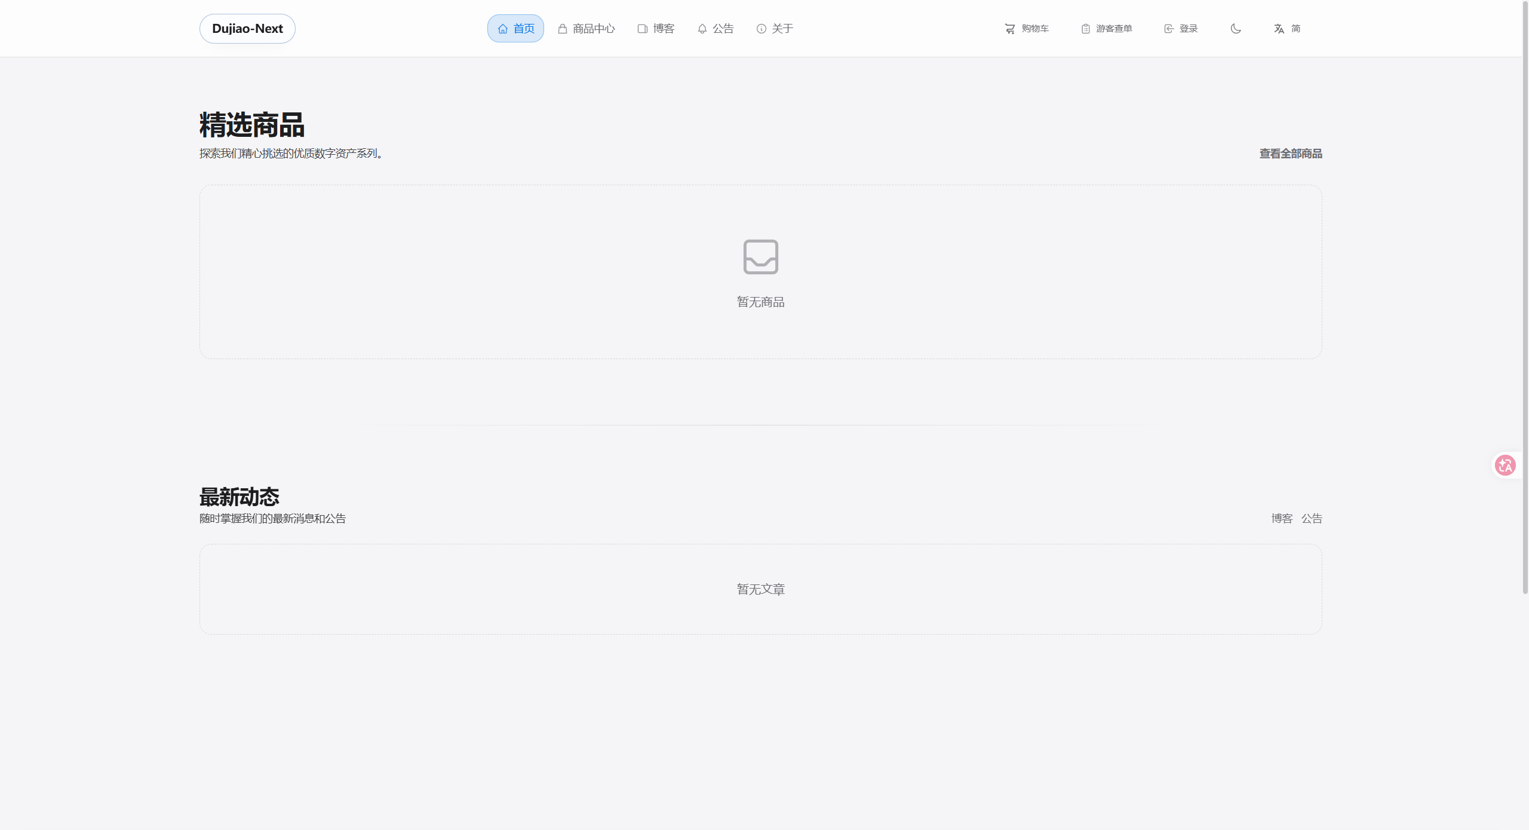Open the 简 language dropdown
This screenshot has height=830, width=1529.
(x=1295, y=29)
